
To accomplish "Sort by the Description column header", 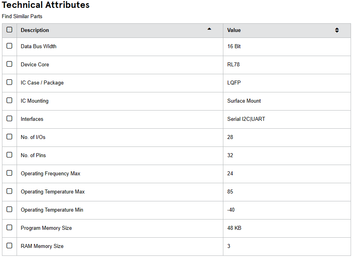I will pos(35,30).
